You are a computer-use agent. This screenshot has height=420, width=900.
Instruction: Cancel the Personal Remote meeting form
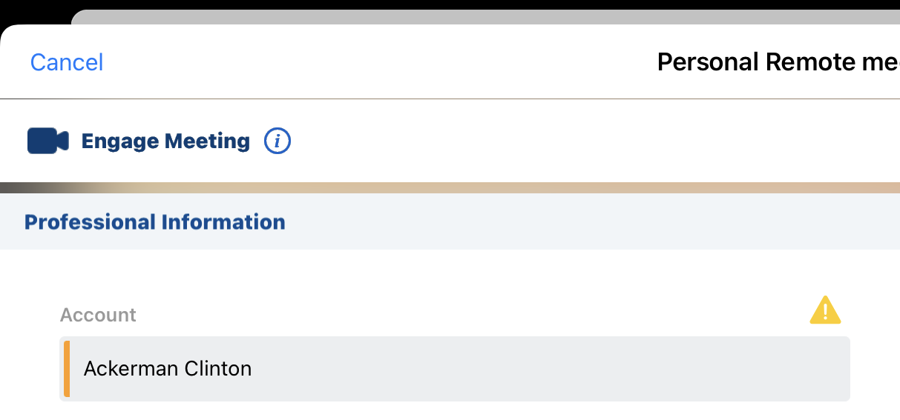point(67,62)
